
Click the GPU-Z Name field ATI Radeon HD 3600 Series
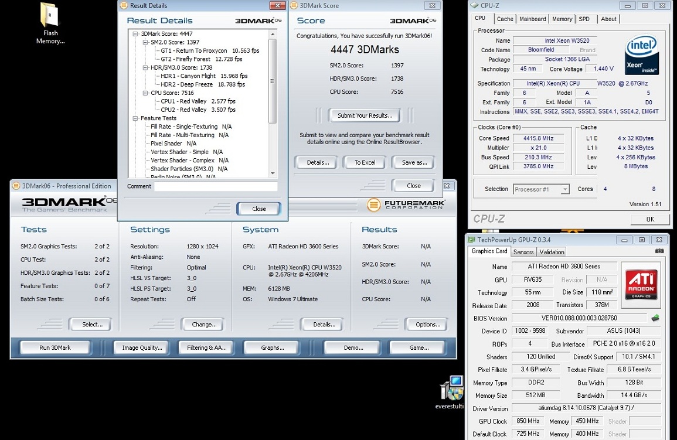point(564,267)
